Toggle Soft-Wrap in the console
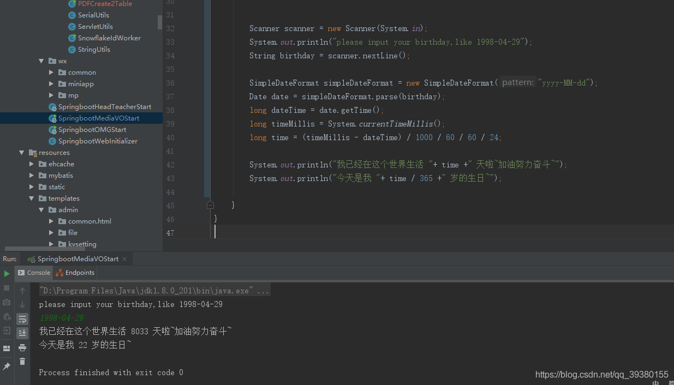The width and height of the screenshot is (674, 385). (x=22, y=319)
